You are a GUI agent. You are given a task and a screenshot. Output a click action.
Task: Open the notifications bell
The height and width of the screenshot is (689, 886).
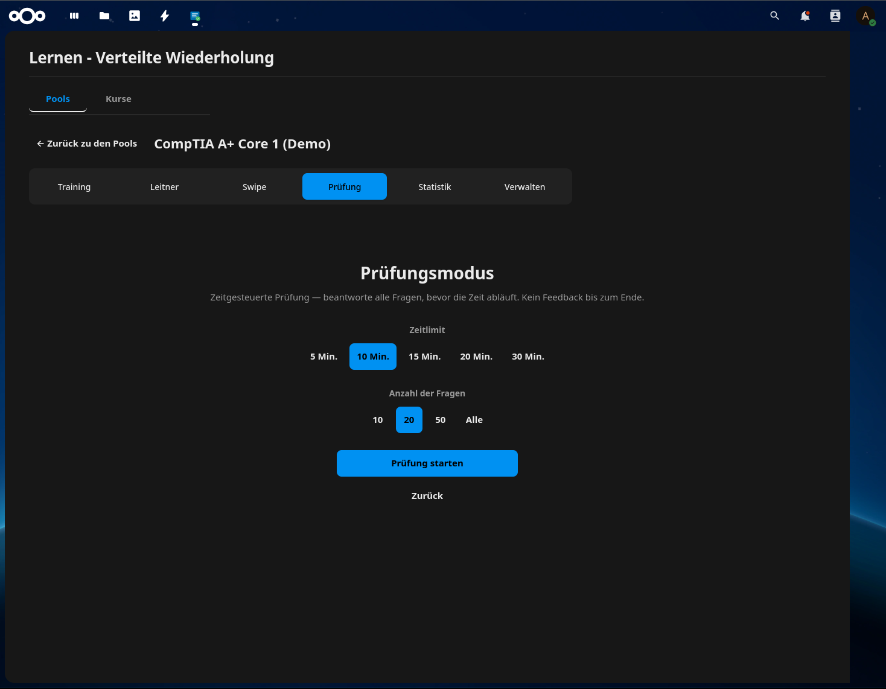(805, 16)
